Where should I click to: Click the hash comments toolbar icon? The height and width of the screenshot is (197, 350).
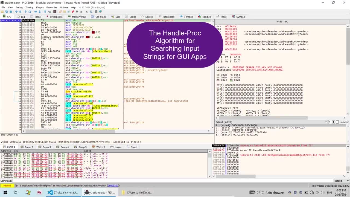[x=81, y=12]
